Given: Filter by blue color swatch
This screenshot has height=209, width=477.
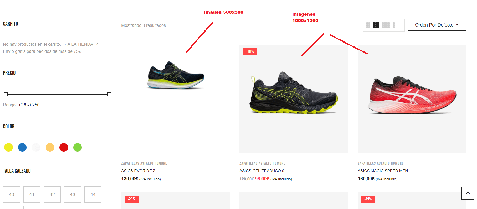Looking at the screenshot, I should tap(22, 148).
